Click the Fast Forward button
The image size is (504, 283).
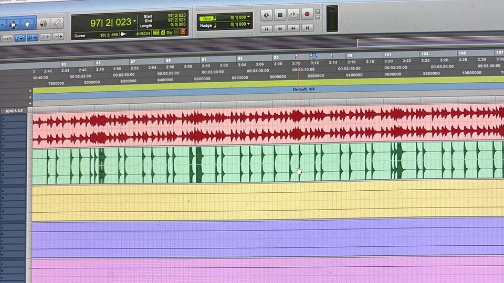point(294,28)
